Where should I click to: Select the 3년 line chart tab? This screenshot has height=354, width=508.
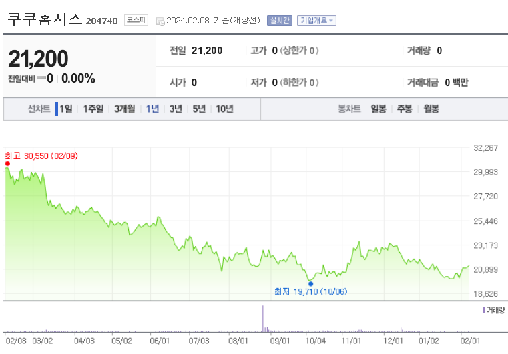coord(176,109)
